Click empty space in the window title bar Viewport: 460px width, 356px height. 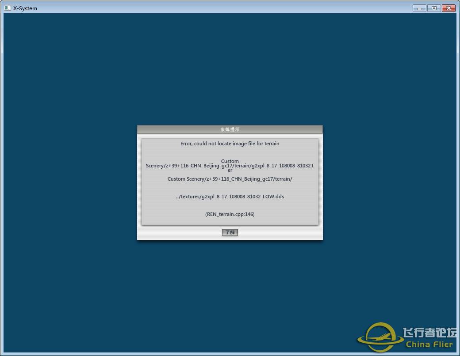[221, 8]
